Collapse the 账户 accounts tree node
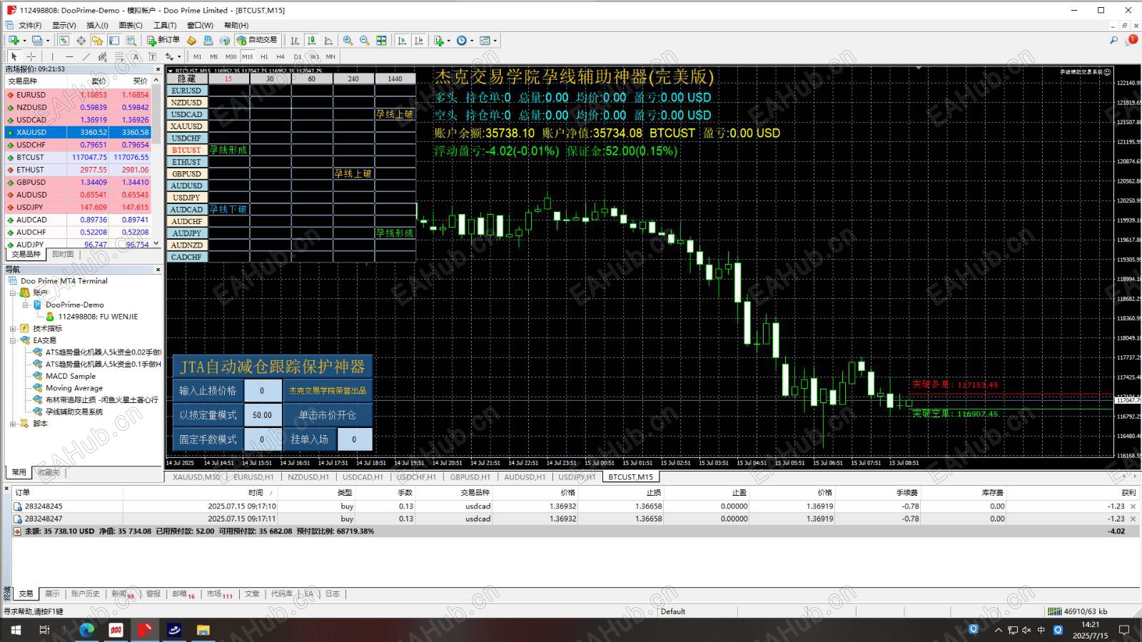Viewport: 1142px width, 642px height. point(13,292)
